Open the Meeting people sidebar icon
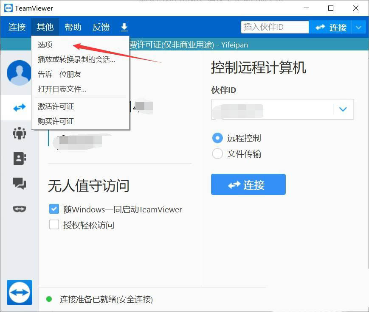This screenshot has width=369, height=312. tap(19, 133)
